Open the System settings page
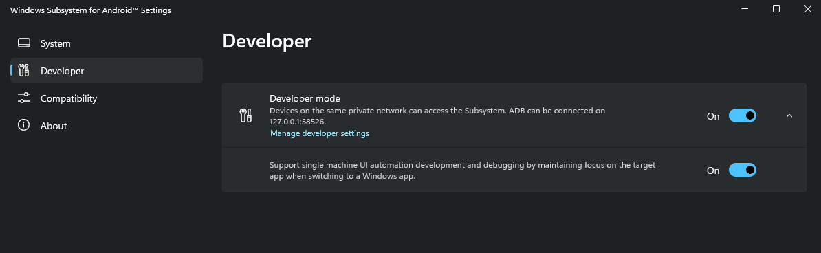The image size is (821, 253). (107, 43)
